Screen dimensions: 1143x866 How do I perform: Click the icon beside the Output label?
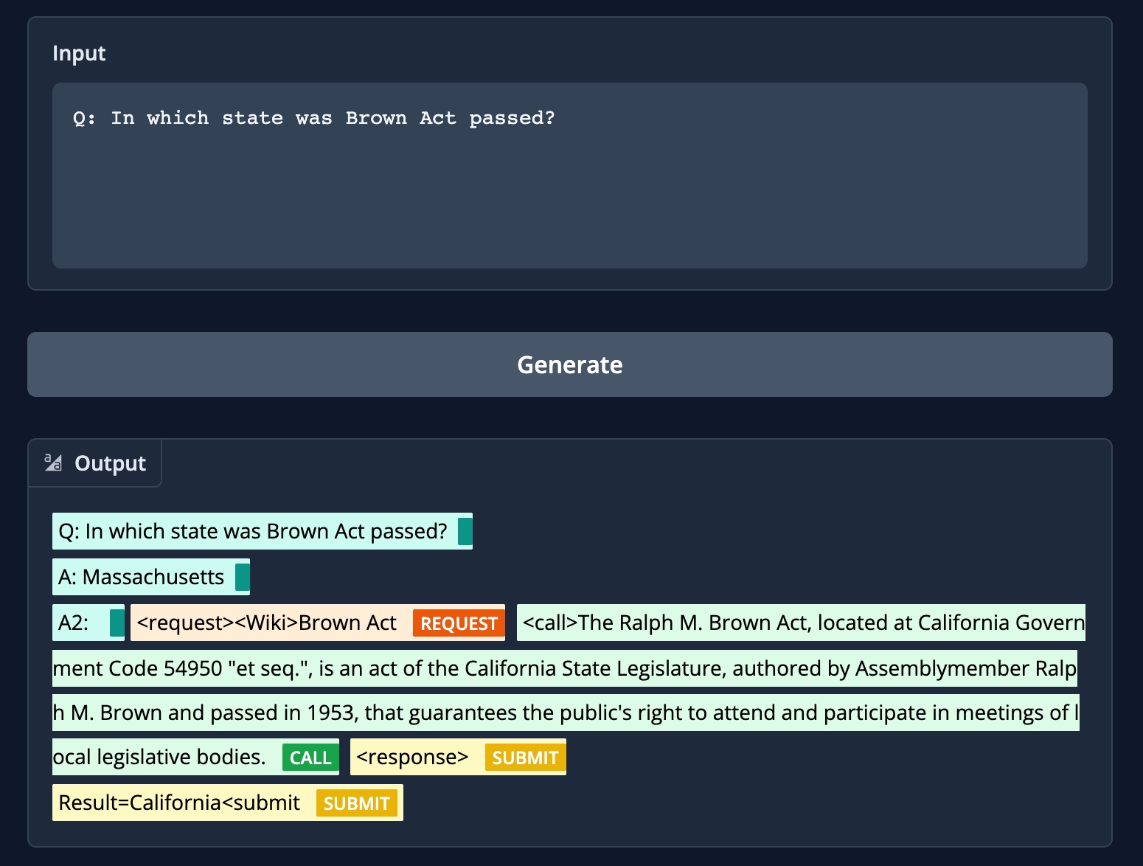point(53,463)
